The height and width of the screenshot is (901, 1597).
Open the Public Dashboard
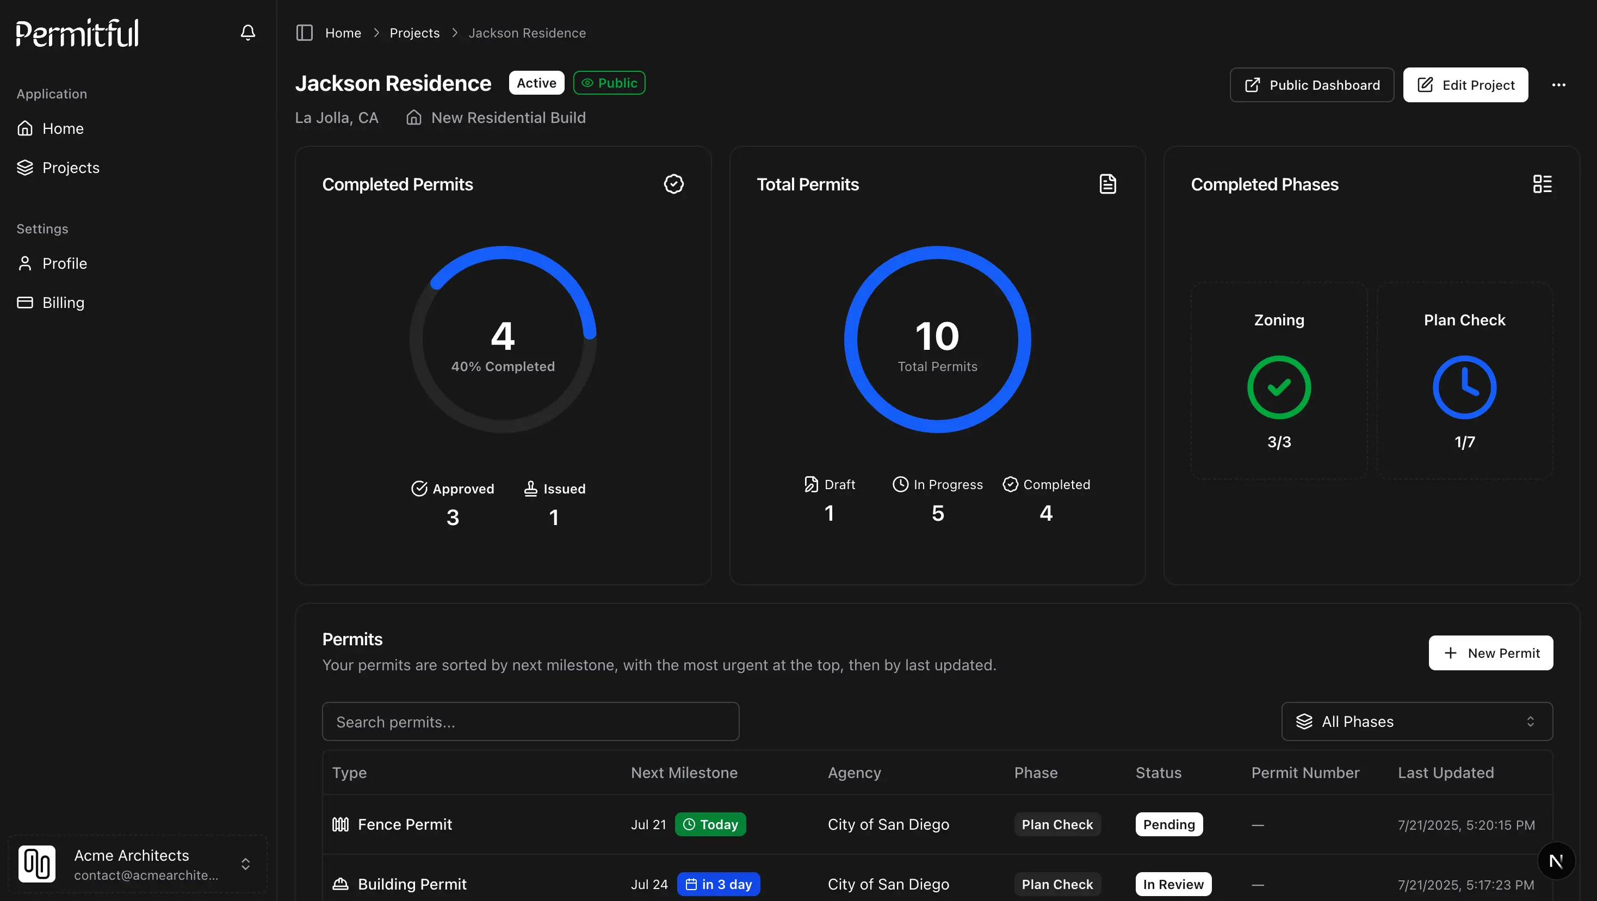1311,85
